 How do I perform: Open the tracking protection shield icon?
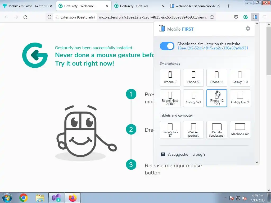(49, 17)
